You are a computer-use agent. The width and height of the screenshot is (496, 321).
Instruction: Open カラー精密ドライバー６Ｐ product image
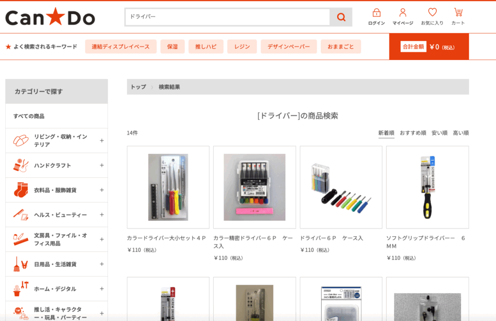coord(254,187)
